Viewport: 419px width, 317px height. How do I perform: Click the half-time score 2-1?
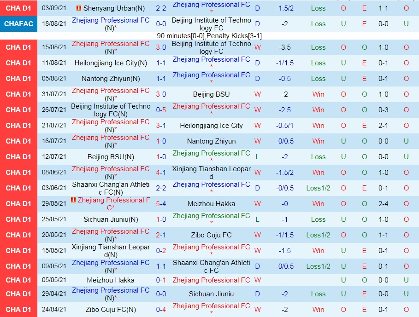[x=383, y=126]
